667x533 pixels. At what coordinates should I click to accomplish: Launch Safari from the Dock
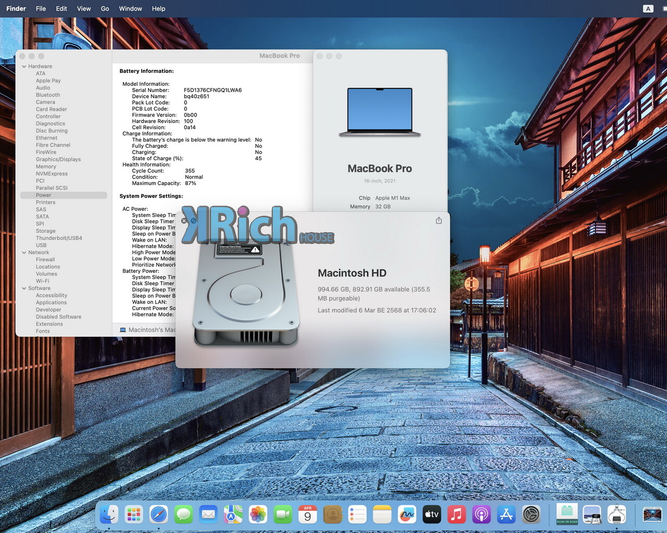(x=158, y=515)
